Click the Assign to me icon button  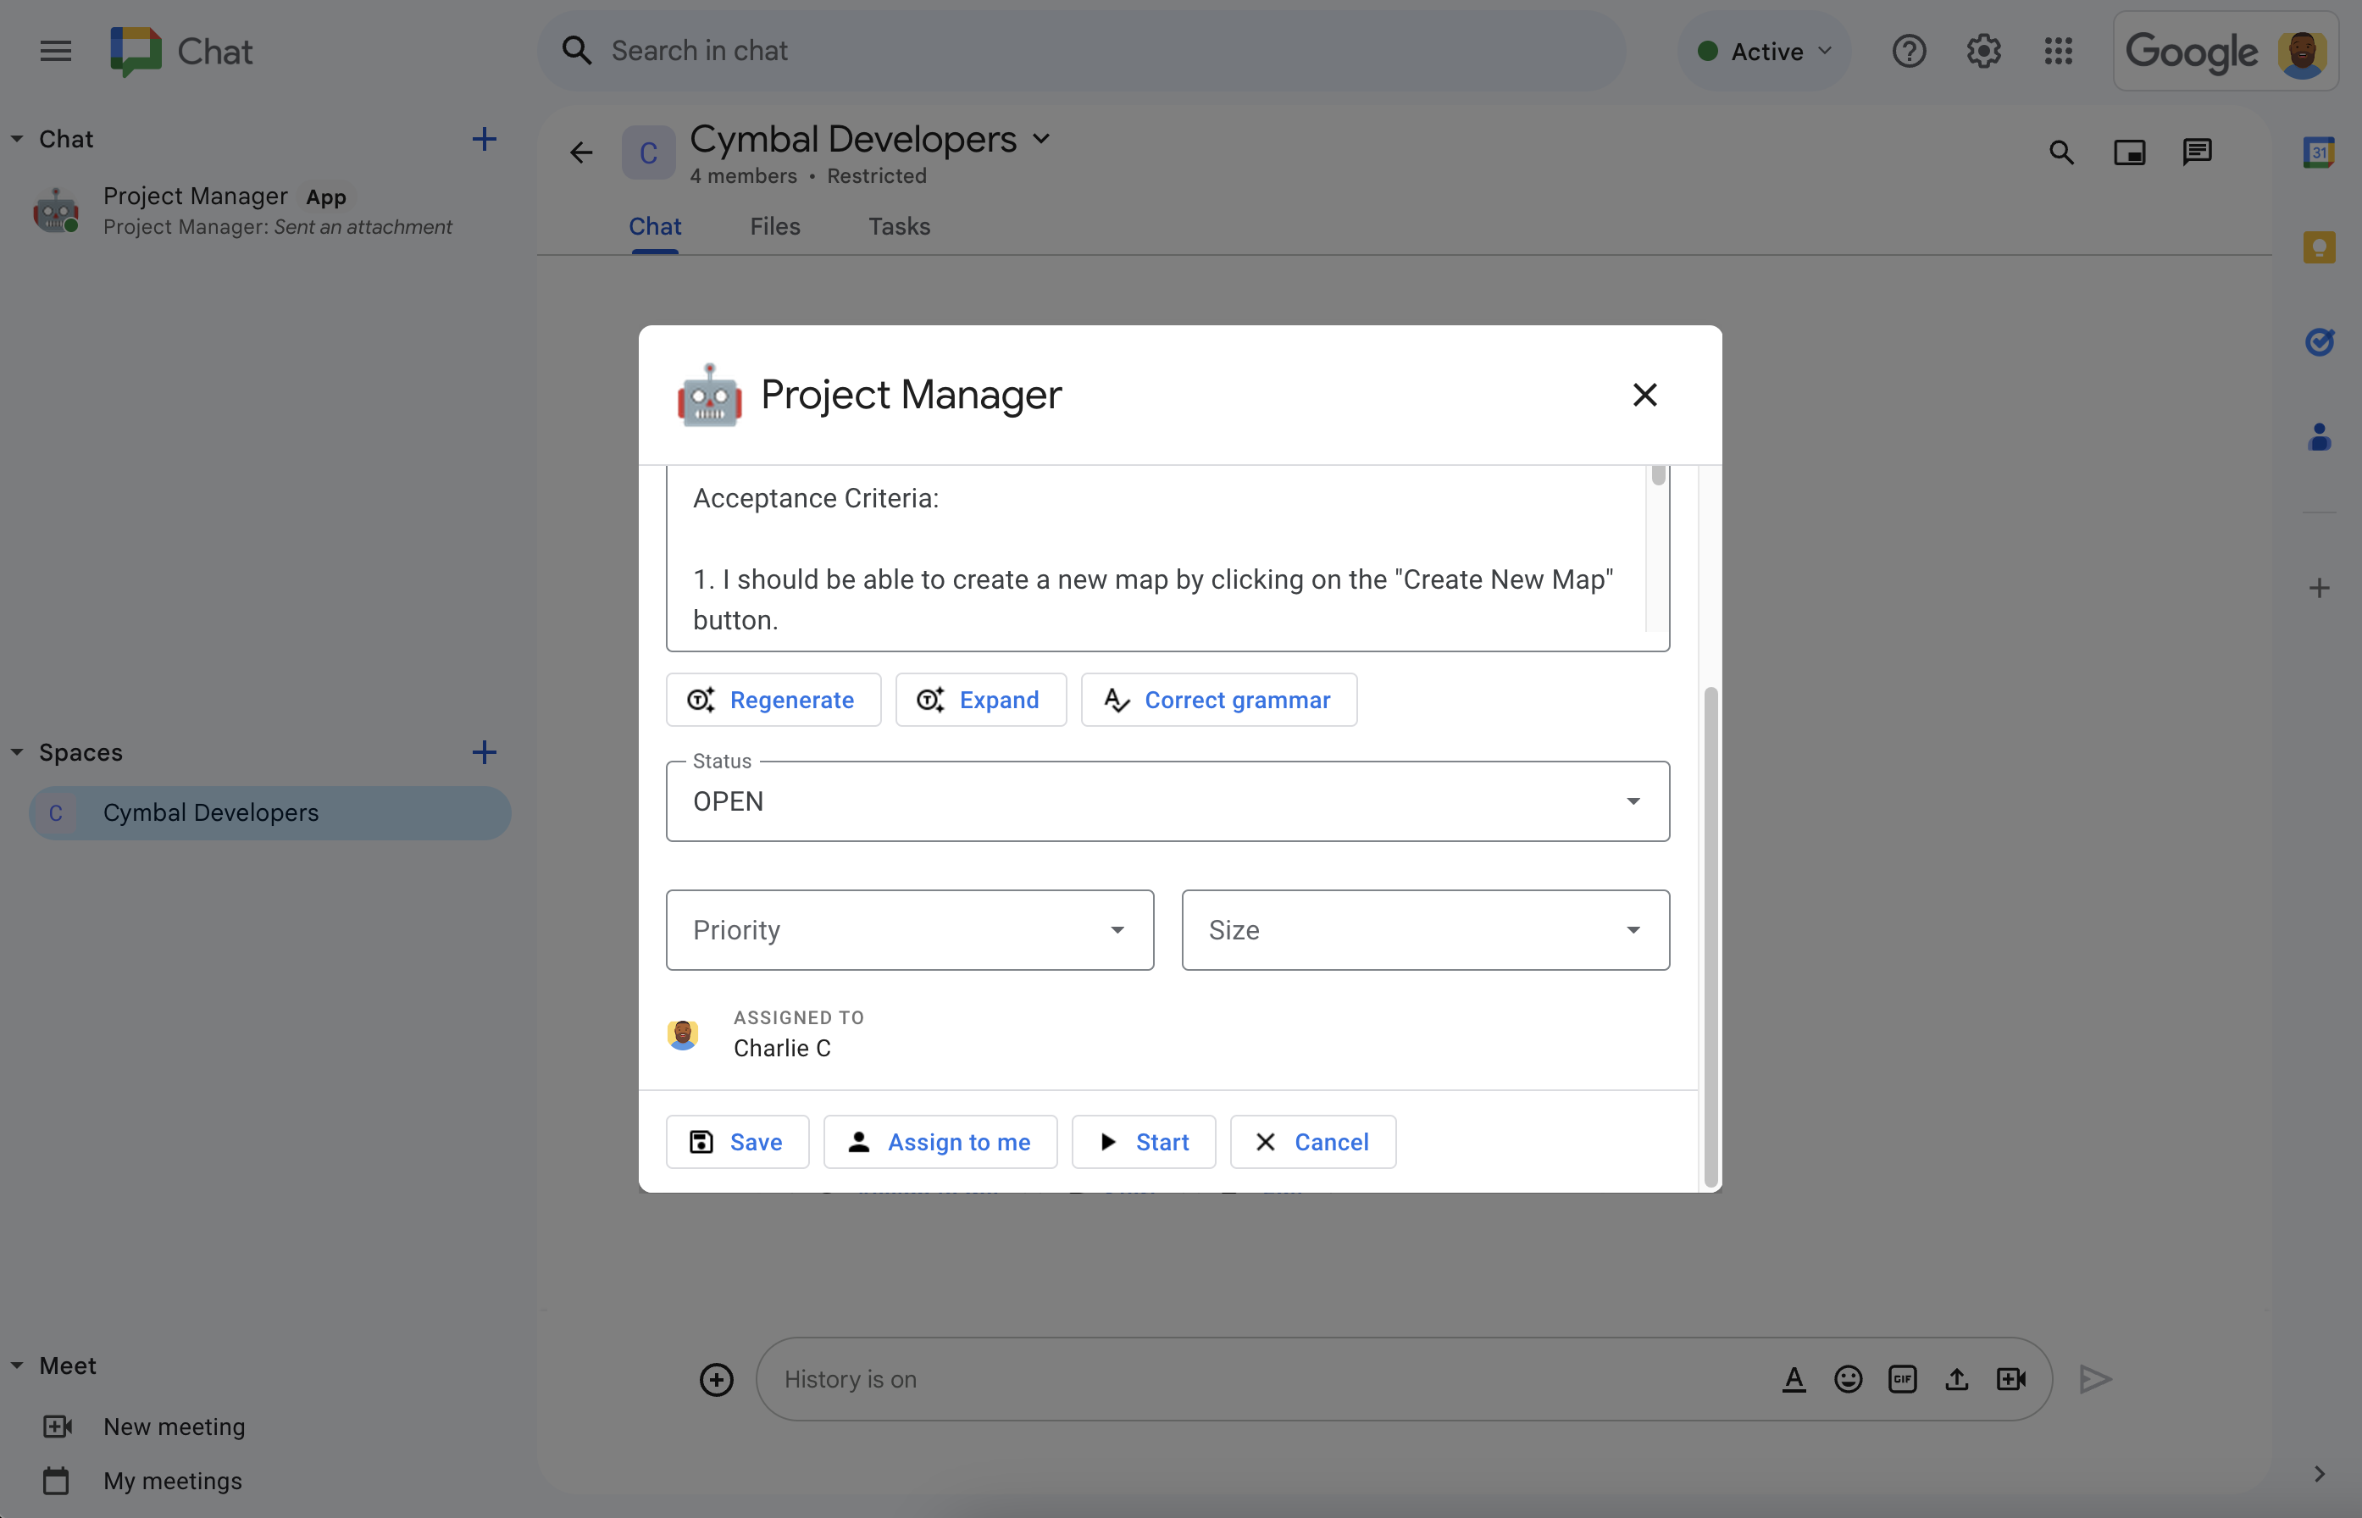pyautogui.click(x=857, y=1141)
